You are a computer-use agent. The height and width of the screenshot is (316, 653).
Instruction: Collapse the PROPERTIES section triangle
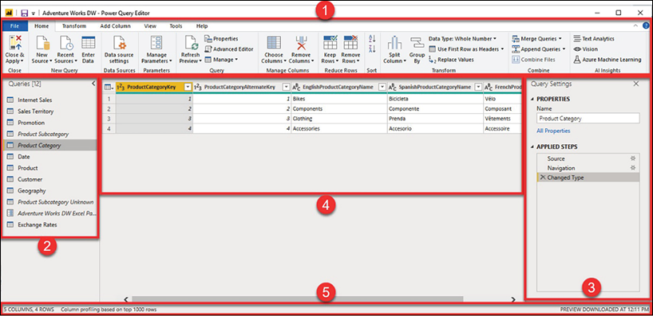(533, 99)
